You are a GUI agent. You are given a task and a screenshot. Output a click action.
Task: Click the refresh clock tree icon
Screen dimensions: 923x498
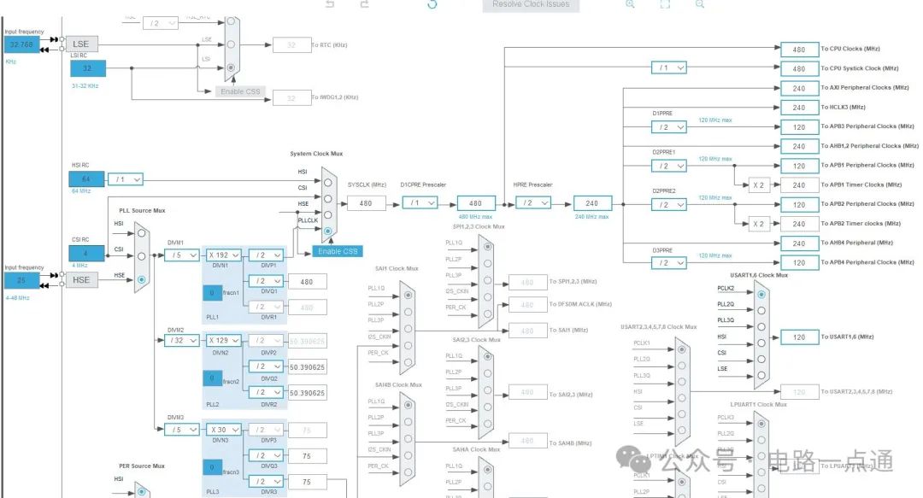click(432, 3)
